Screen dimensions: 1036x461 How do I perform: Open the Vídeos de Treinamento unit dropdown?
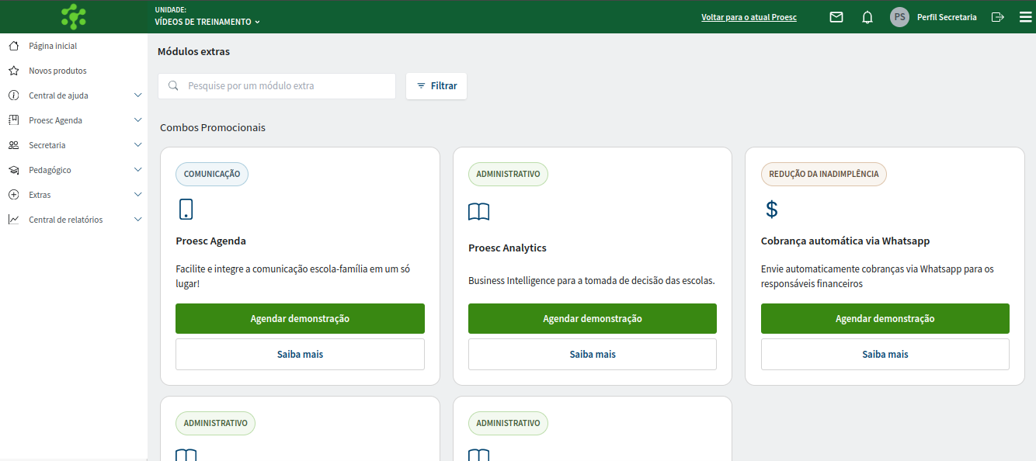pos(207,22)
